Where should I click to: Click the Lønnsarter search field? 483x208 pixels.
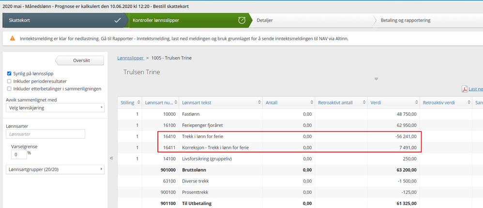pos(45,134)
